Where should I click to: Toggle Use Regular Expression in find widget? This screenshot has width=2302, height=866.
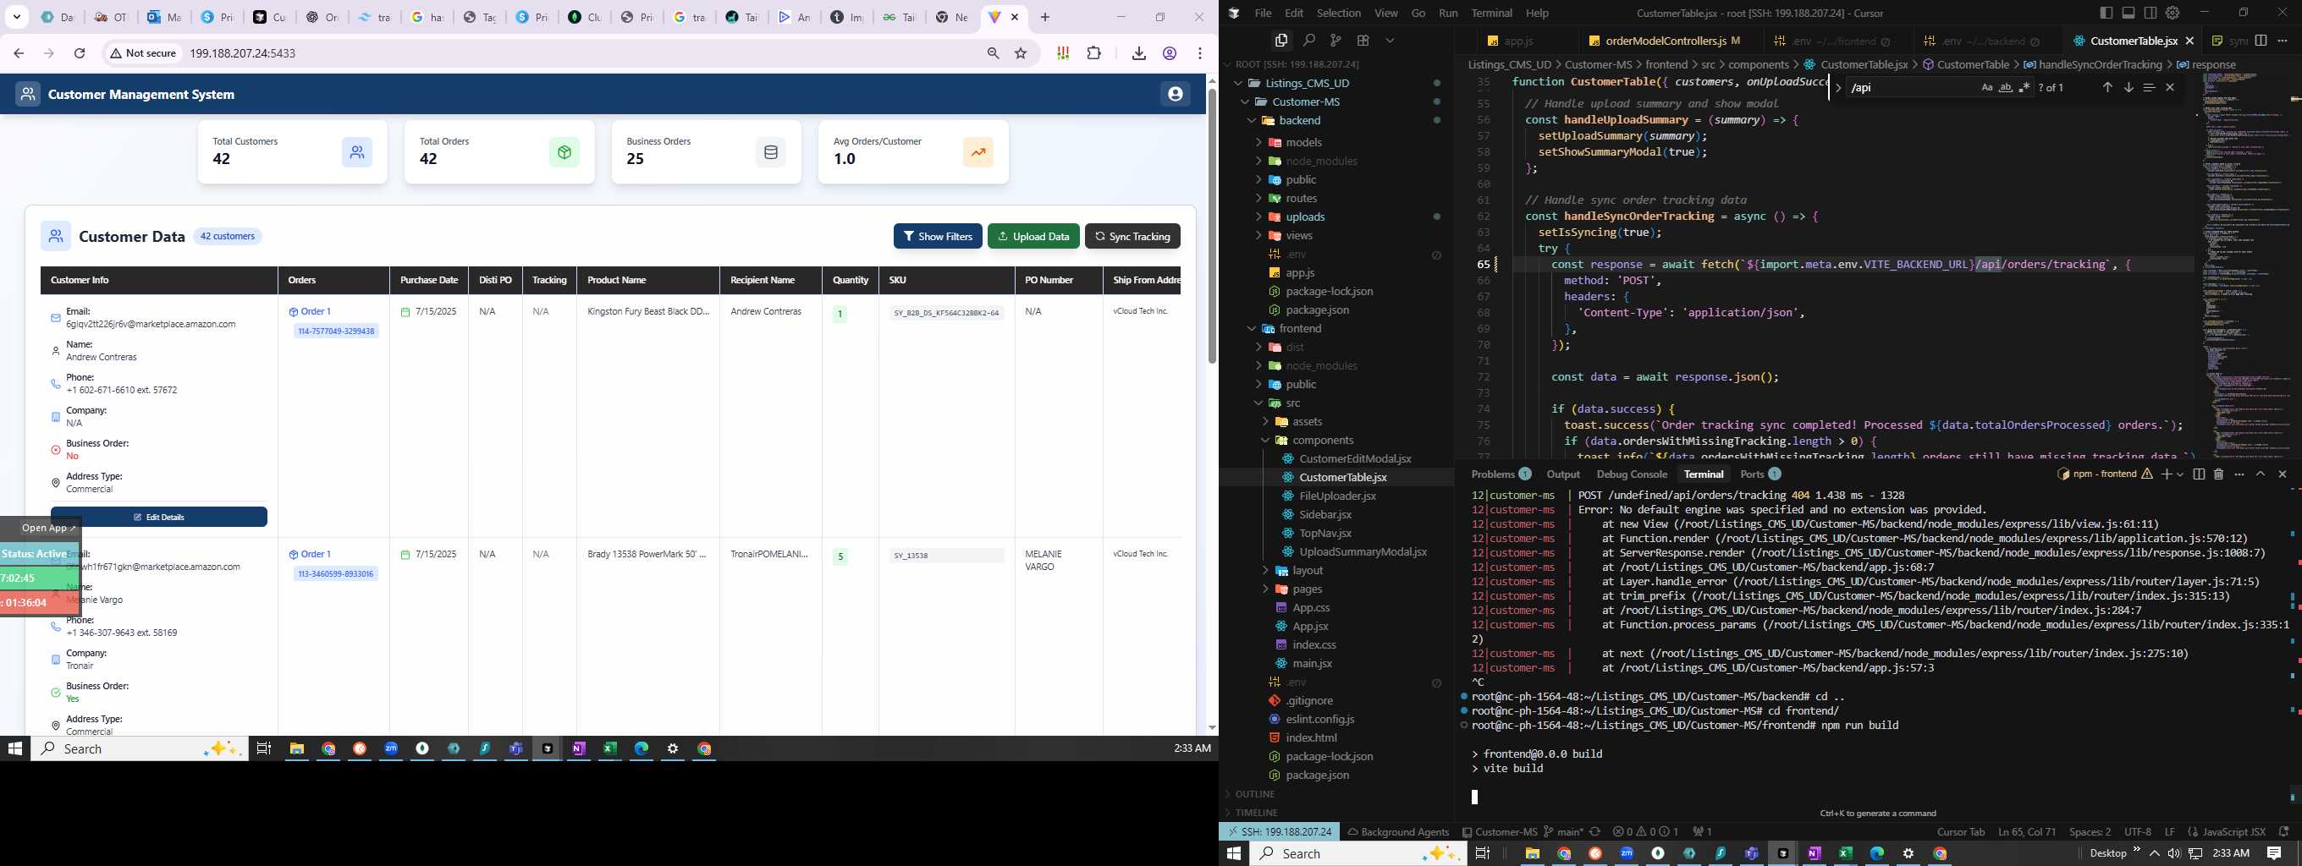click(x=2024, y=87)
